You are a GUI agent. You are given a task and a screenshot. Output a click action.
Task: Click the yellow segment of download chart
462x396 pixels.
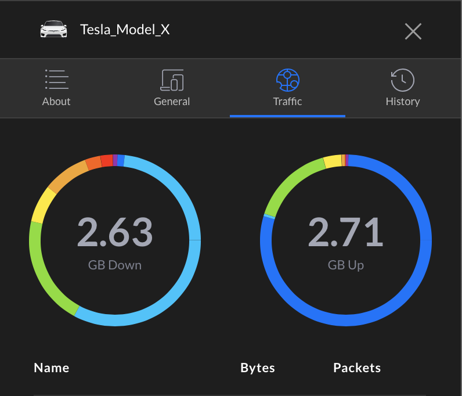click(43, 205)
